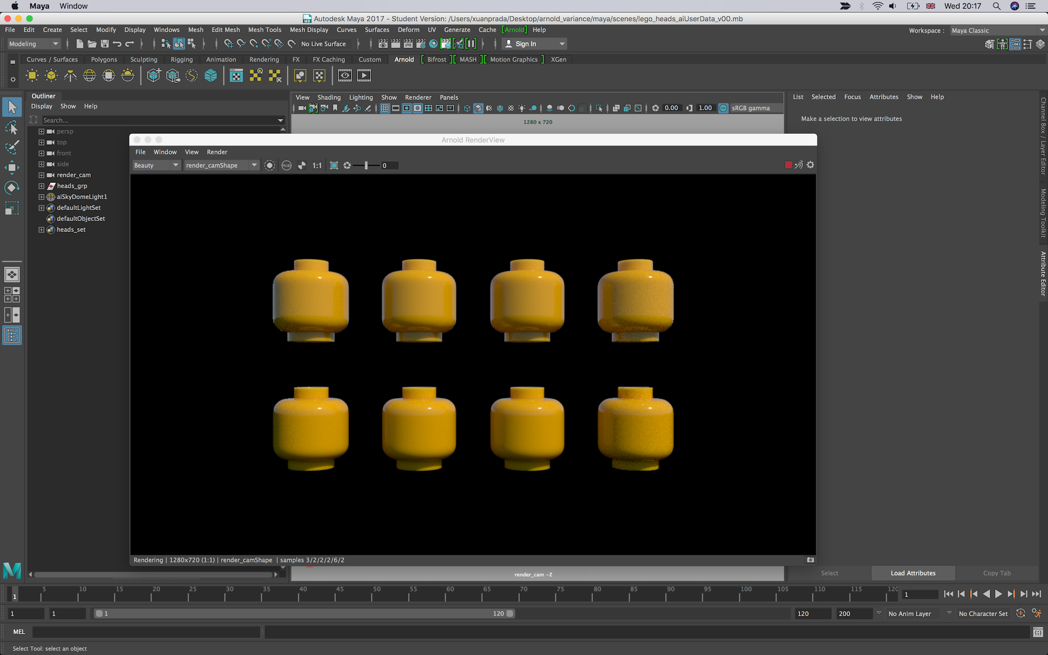This screenshot has height=655, width=1048.
Task: Open the render_camShape camera dropdown
Action: 221,165
